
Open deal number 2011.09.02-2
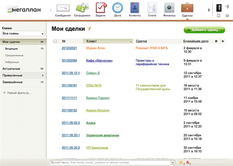click(x=71, y=123)
